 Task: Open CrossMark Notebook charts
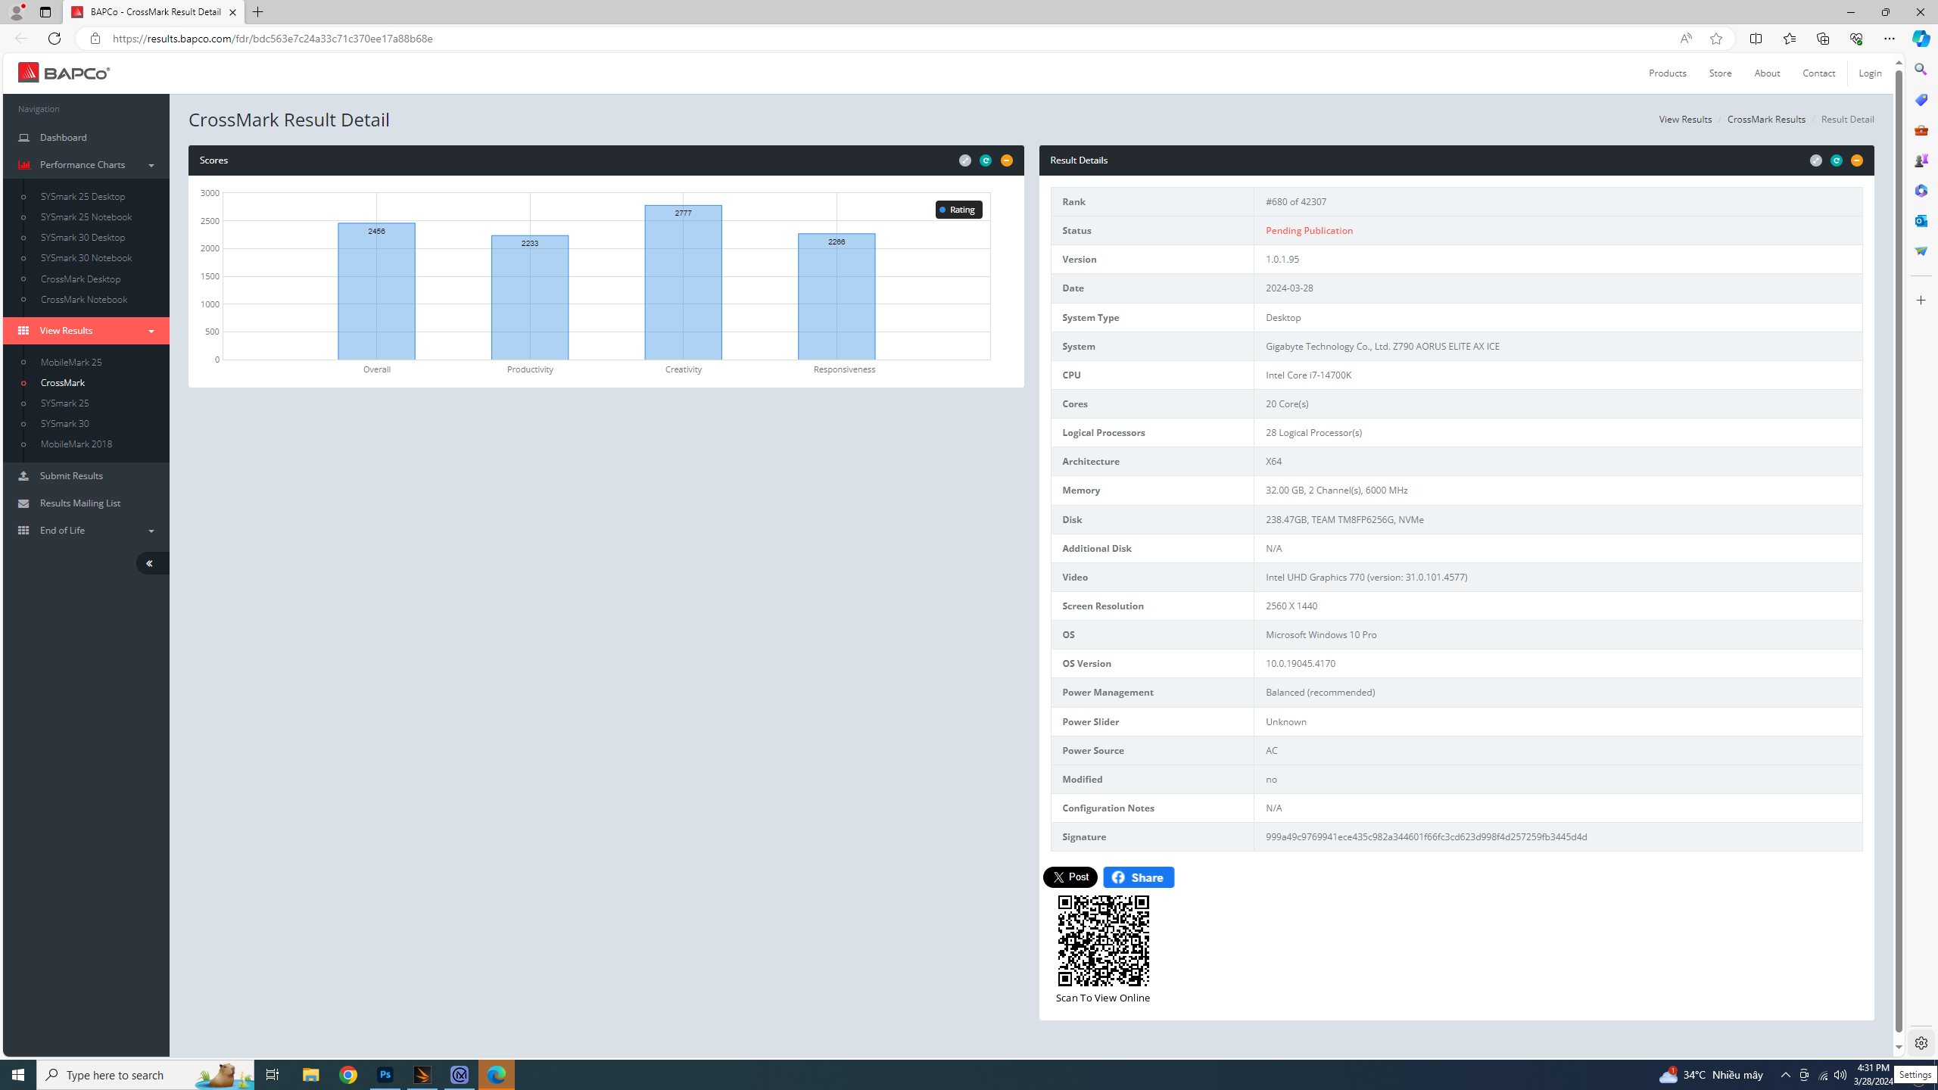(x=84, y=299)
